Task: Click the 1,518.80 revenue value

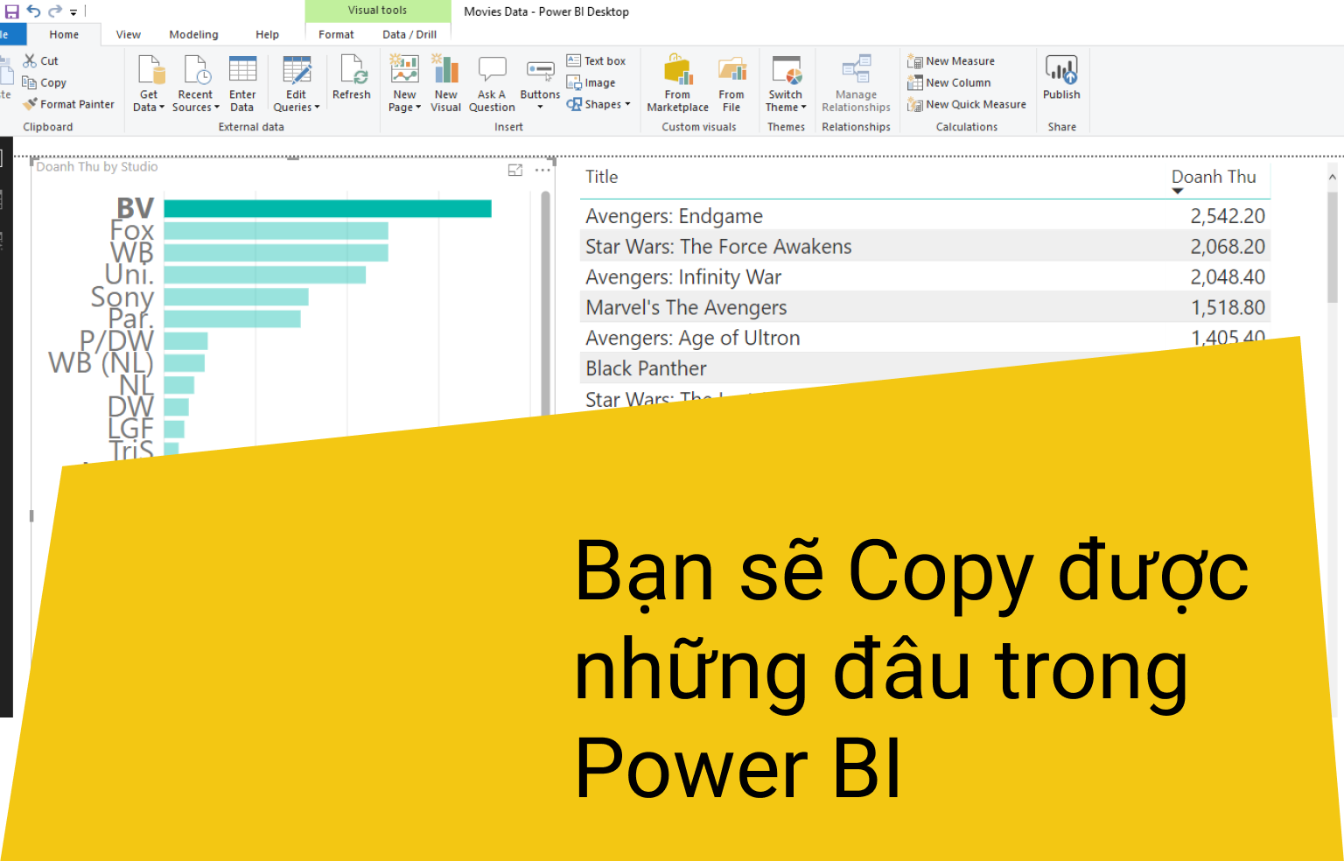Action: 1228,308
